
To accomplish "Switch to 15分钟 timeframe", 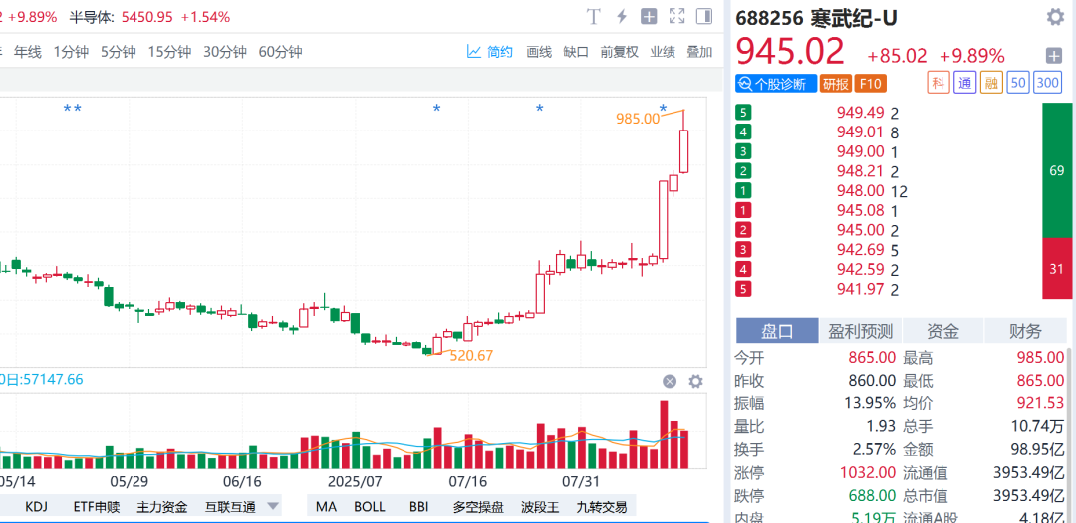I will [x=169, y=52].
